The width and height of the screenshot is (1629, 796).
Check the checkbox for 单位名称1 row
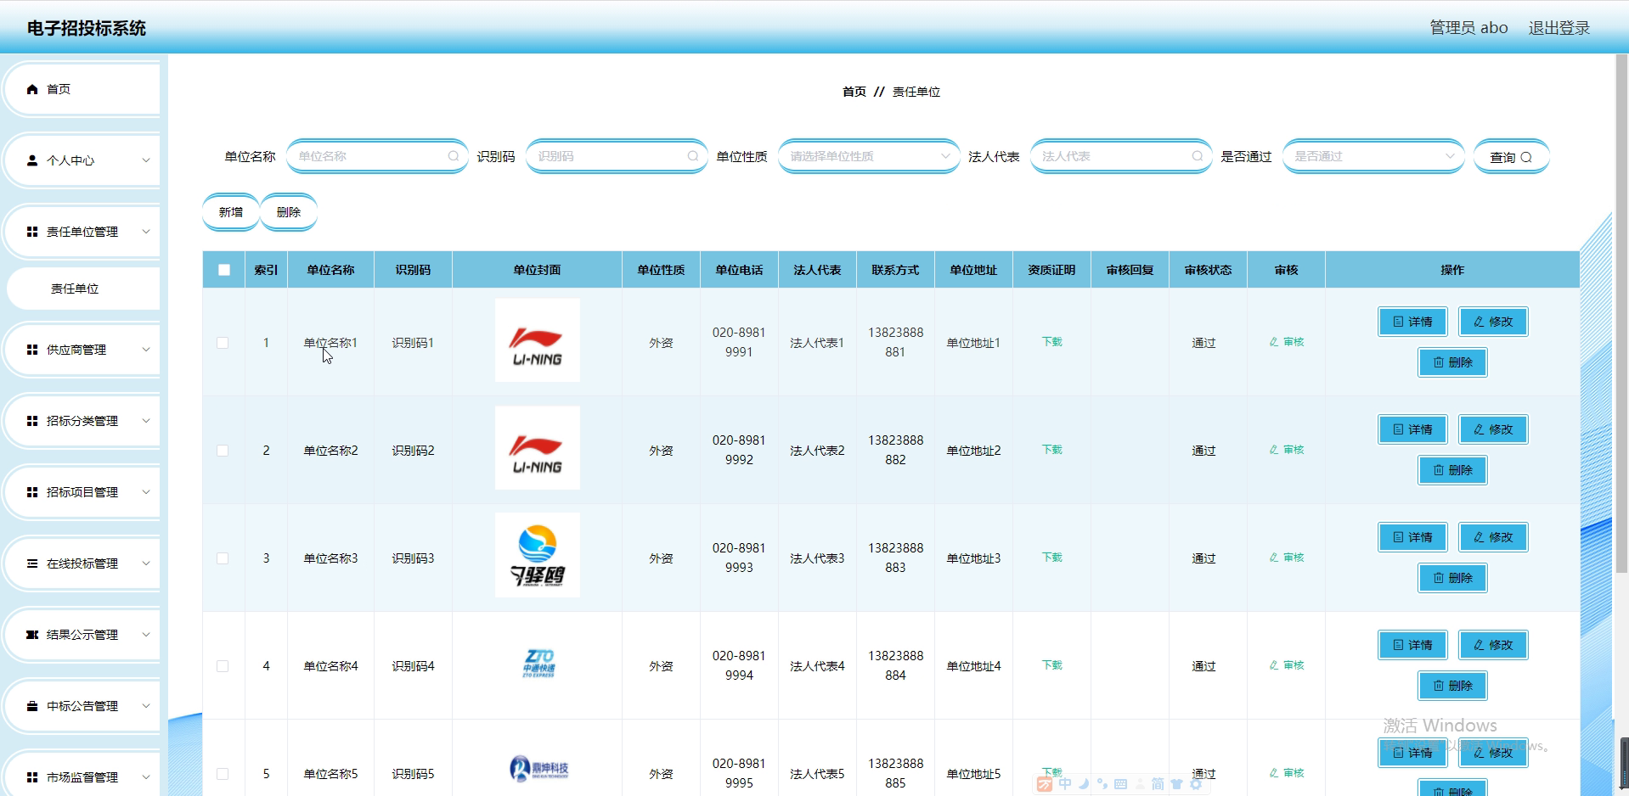tap(223, 343)
